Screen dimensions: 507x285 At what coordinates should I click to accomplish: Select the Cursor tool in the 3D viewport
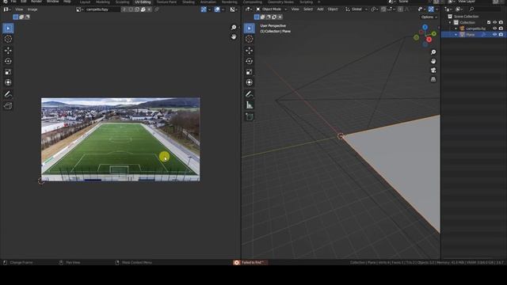[250, 39]
